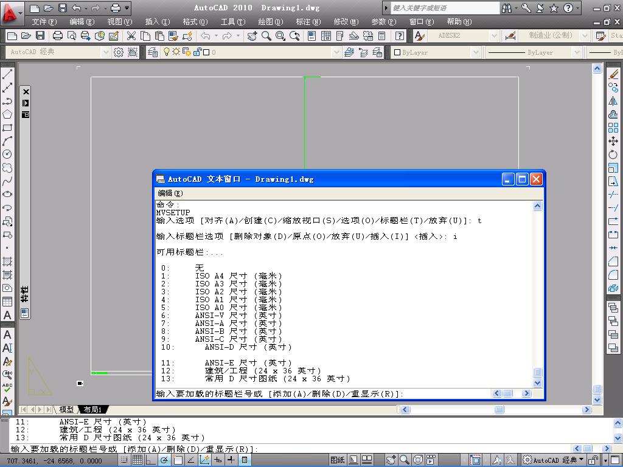Click the Cut scissors icon
Viewport: 623px width, 467px height.
pos(131,36)
